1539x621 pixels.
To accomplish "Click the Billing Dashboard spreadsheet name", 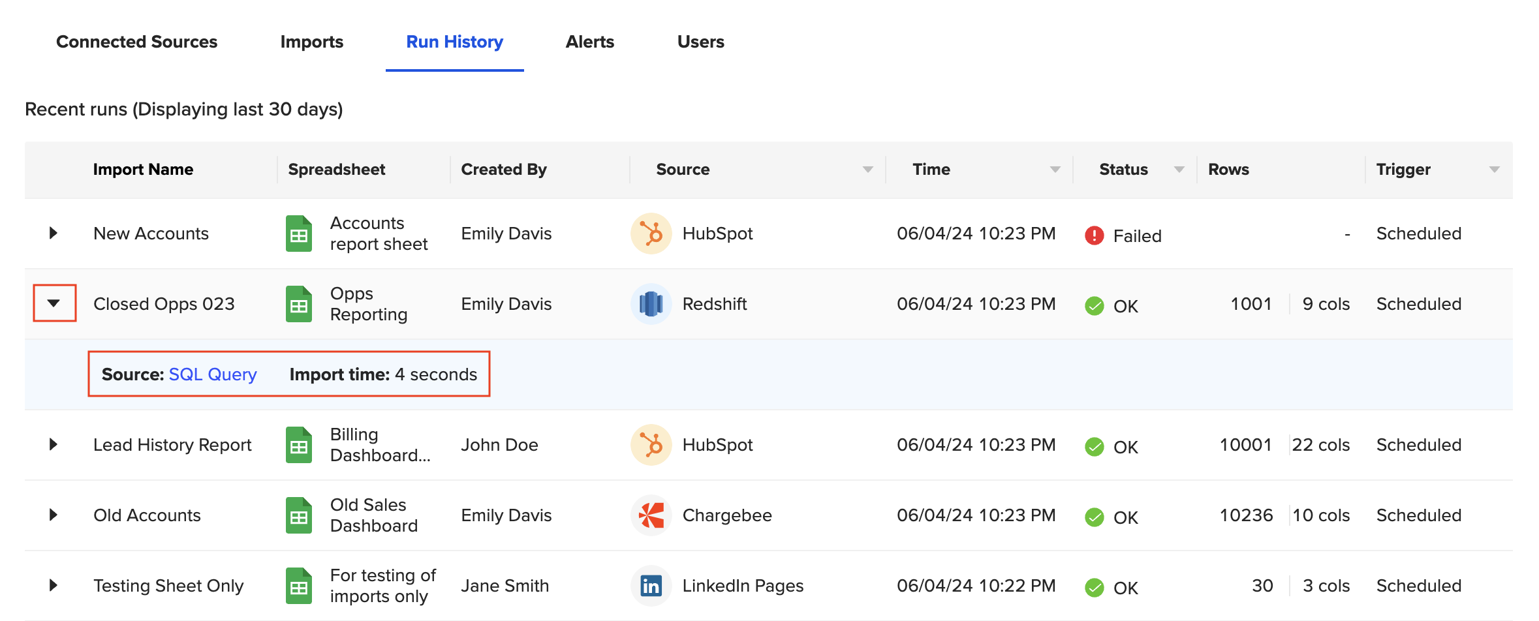I will [x=381, y=445].
